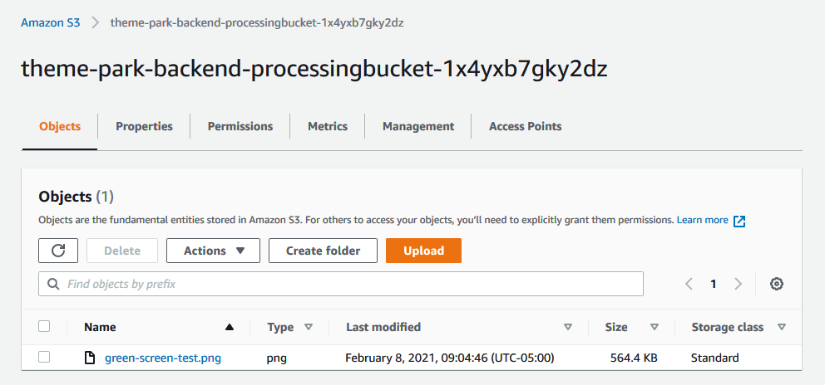825x385 pixels.
Task: Sort by Type column arrow
Action: pyautogui.click(x=309, y=327)
